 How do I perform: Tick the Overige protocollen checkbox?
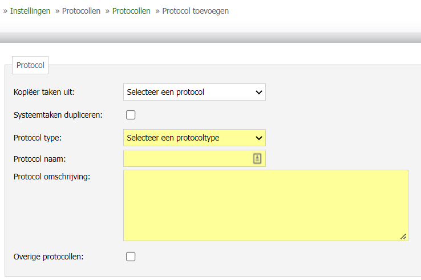click(131, 257)
